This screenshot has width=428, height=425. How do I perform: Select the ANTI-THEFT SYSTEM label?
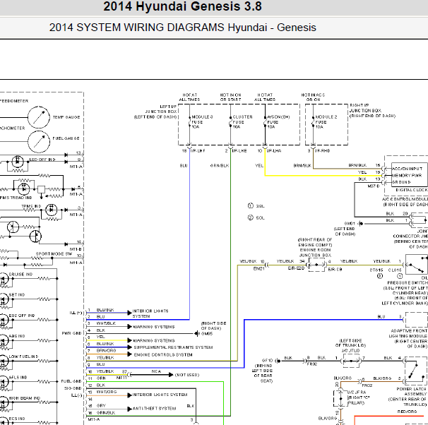pos(154,408)
